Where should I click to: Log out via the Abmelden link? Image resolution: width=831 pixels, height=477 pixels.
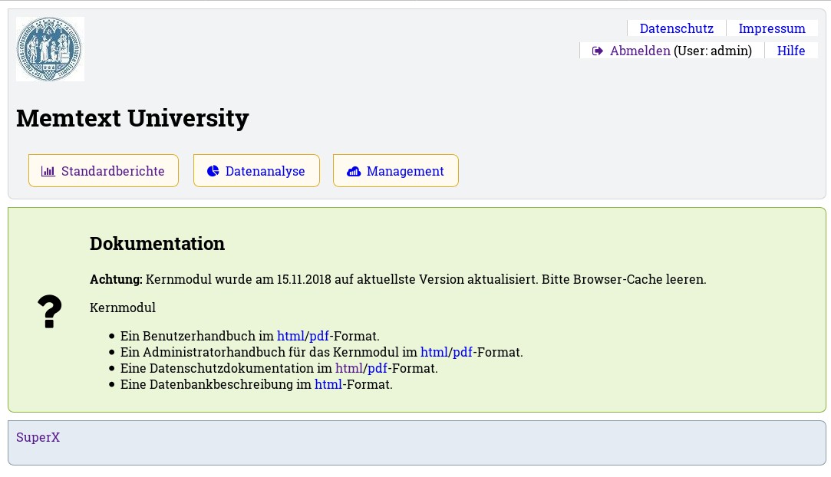click(x=640, y=51)
